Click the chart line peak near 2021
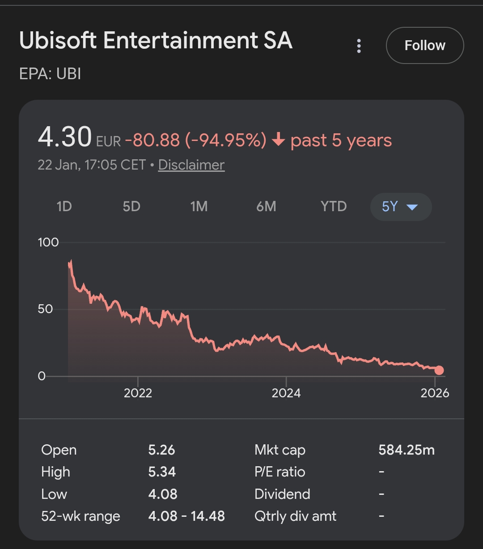This screenshot has height=549, width=483. [x=71, y=261]
